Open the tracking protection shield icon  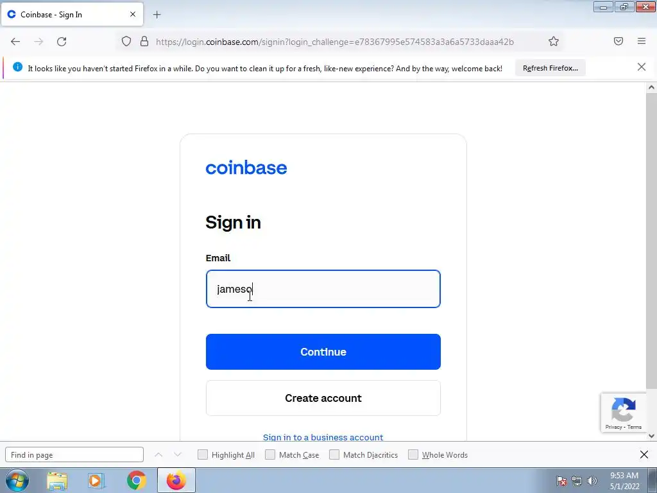point(126,41)
